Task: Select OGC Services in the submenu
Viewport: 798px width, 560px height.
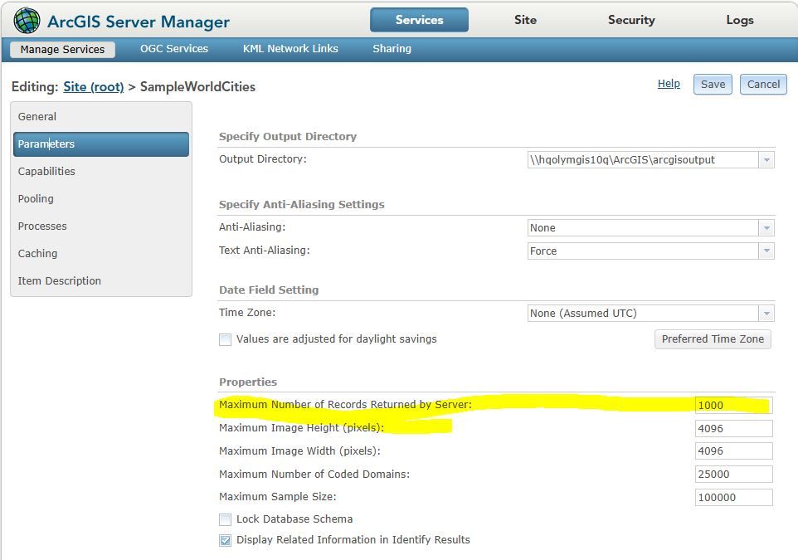Action: point(174,49)
